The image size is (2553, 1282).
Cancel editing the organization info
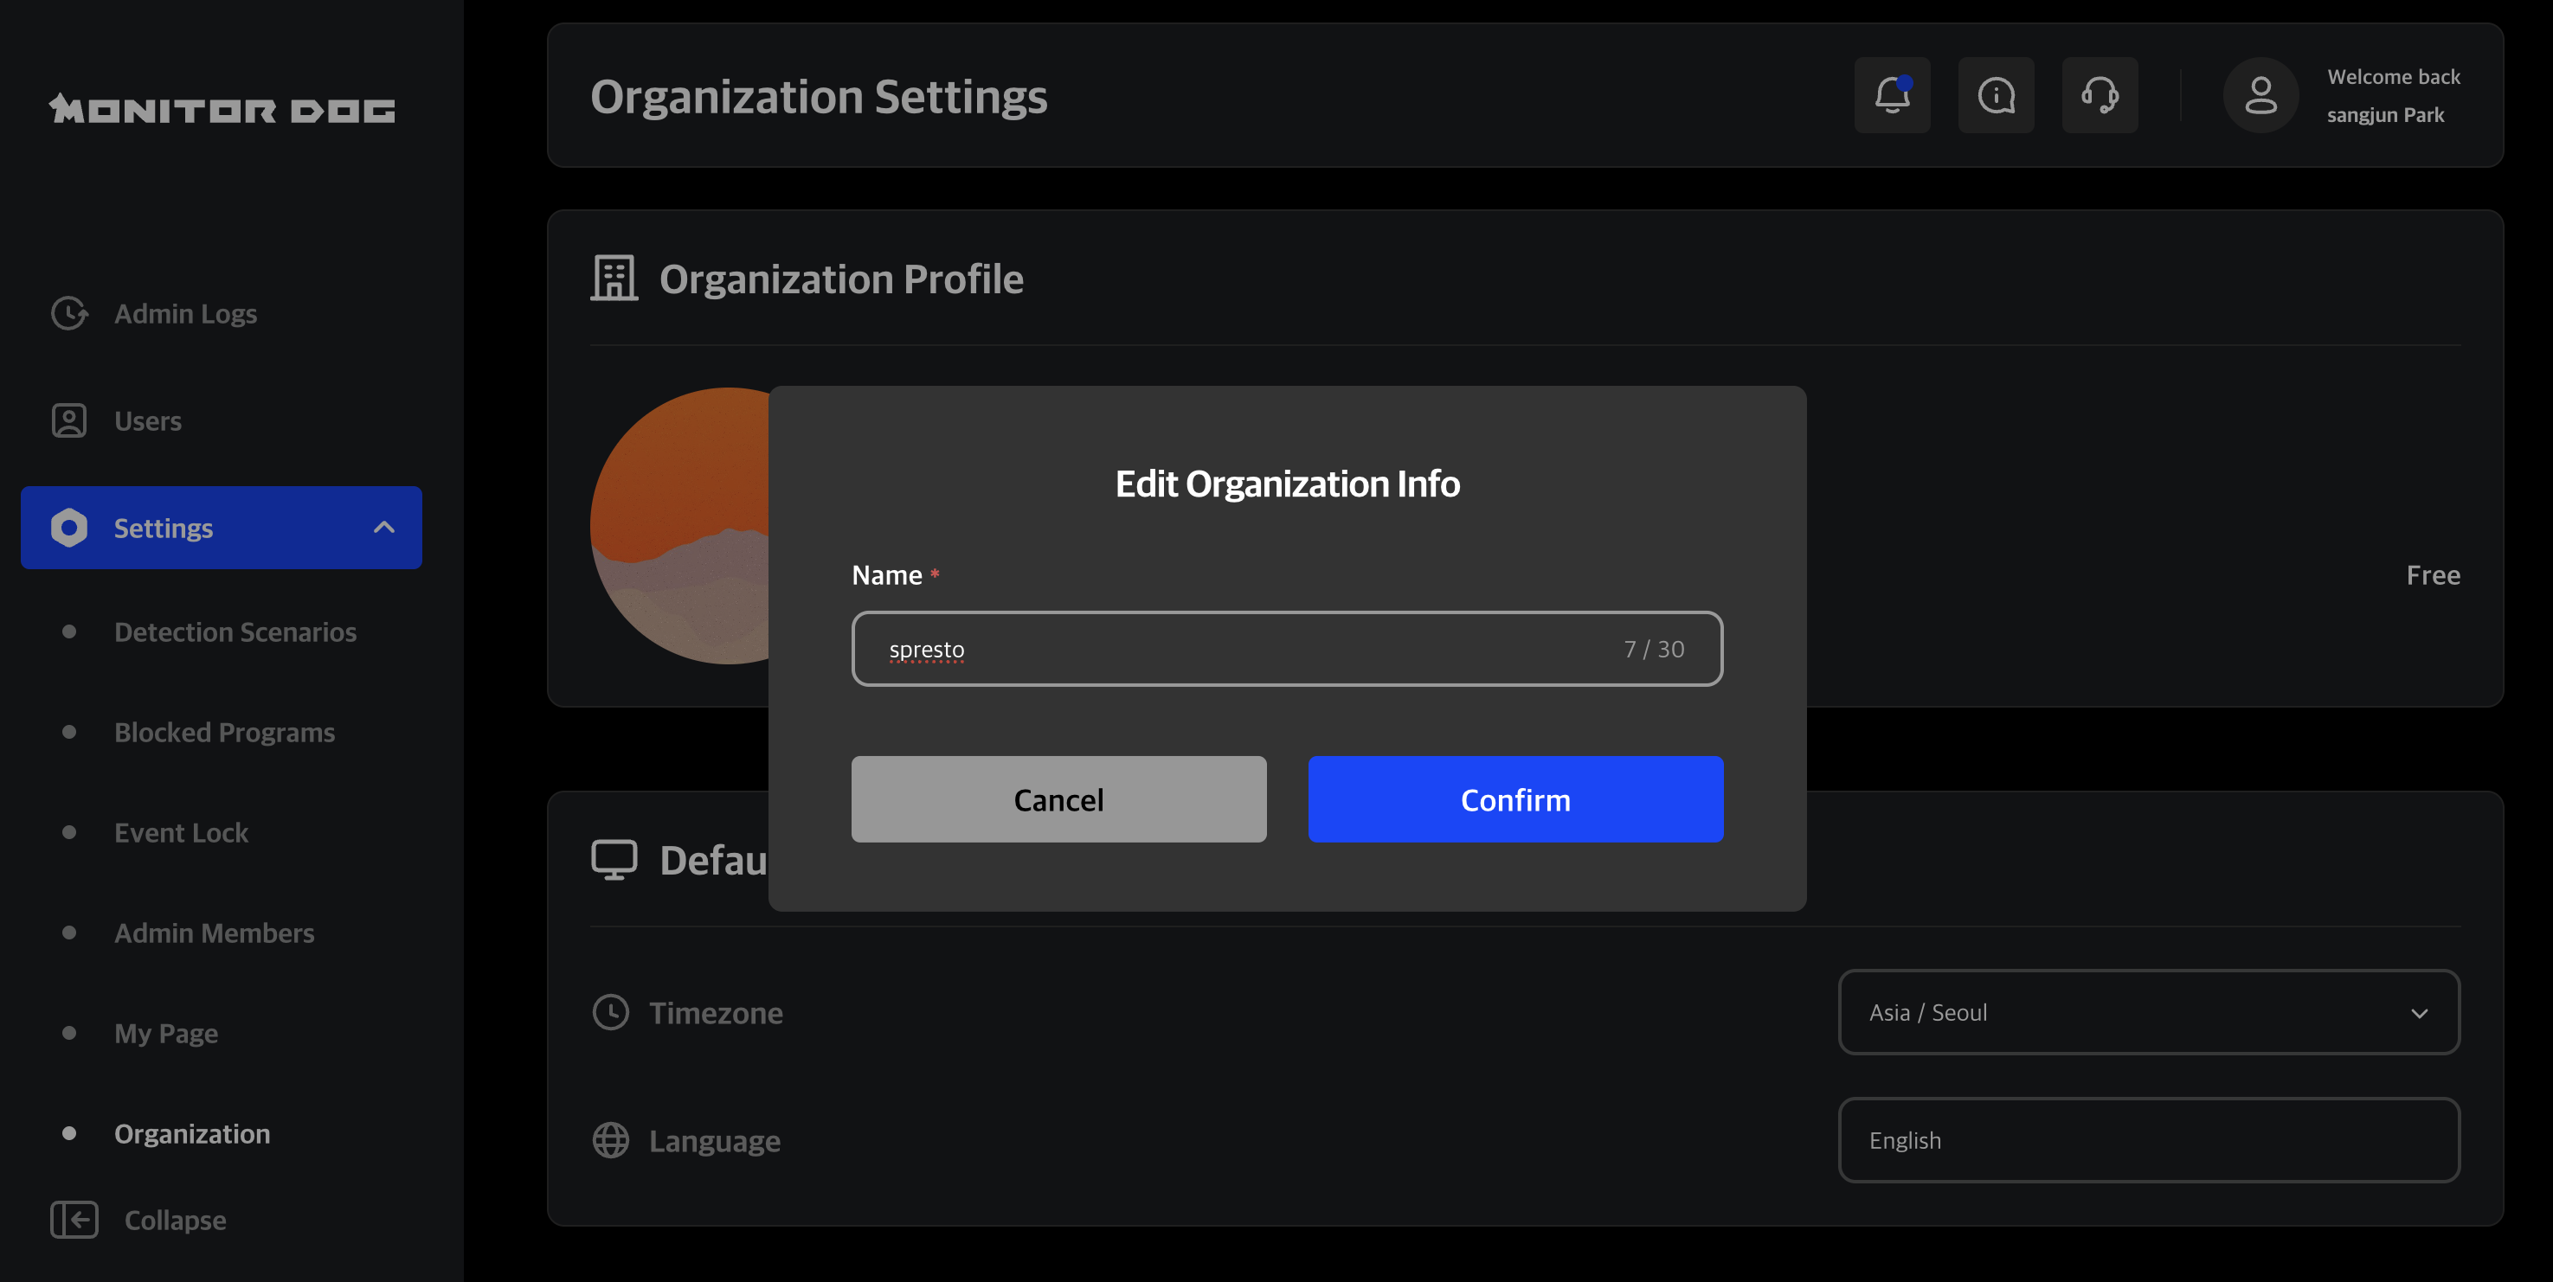pos(1058,798)
